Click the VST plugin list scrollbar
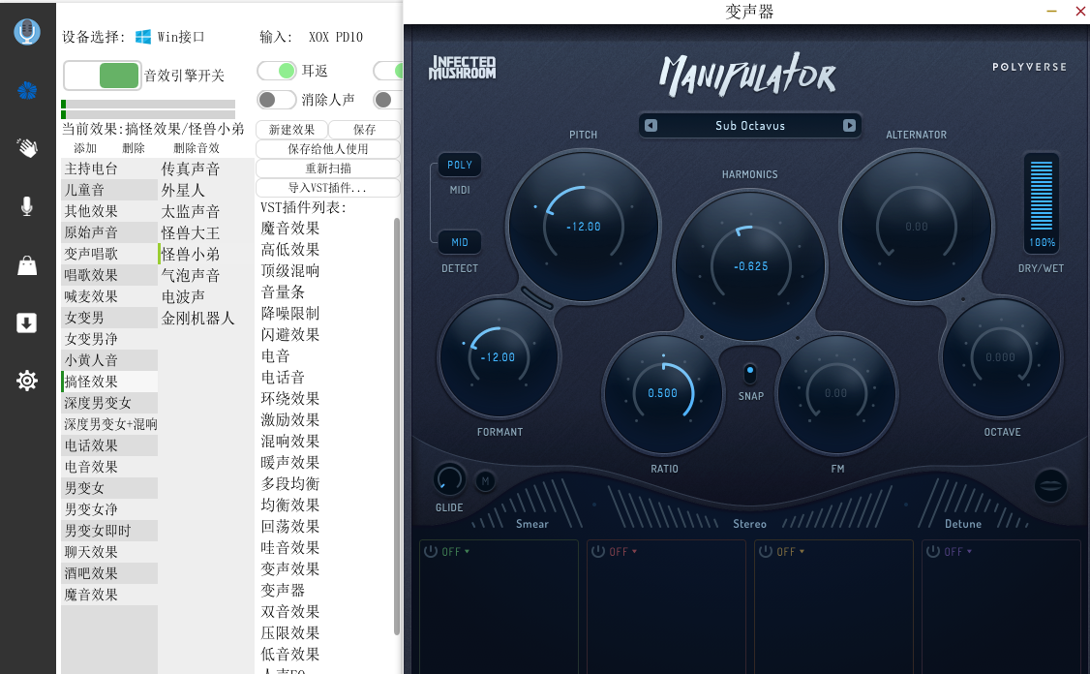 397,426
